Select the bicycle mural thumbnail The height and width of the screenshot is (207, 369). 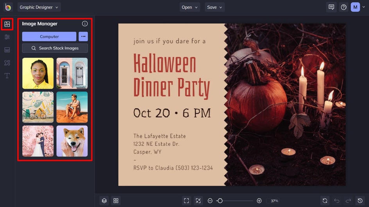click(38, 107)
